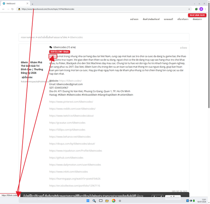210x204 pixels.
Task: Open the site info lock icon
Action: click(x=19, y=9)
